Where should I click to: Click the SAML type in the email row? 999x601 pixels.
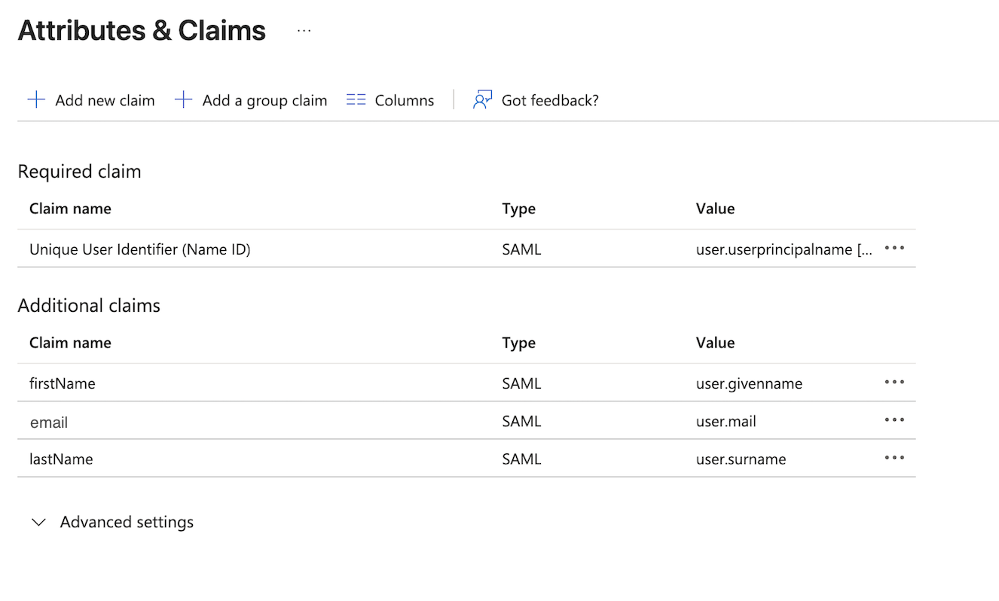click(x=521, y=421)
